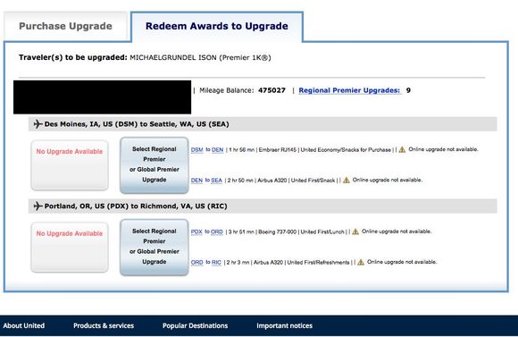Click warning icon on DSM to DEN segment
Image resolution: width=518 pixels, height=337 pixels.
(x=402, y=149)
